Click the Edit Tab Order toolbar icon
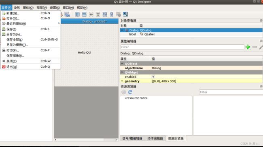 (x=67, y=14)
